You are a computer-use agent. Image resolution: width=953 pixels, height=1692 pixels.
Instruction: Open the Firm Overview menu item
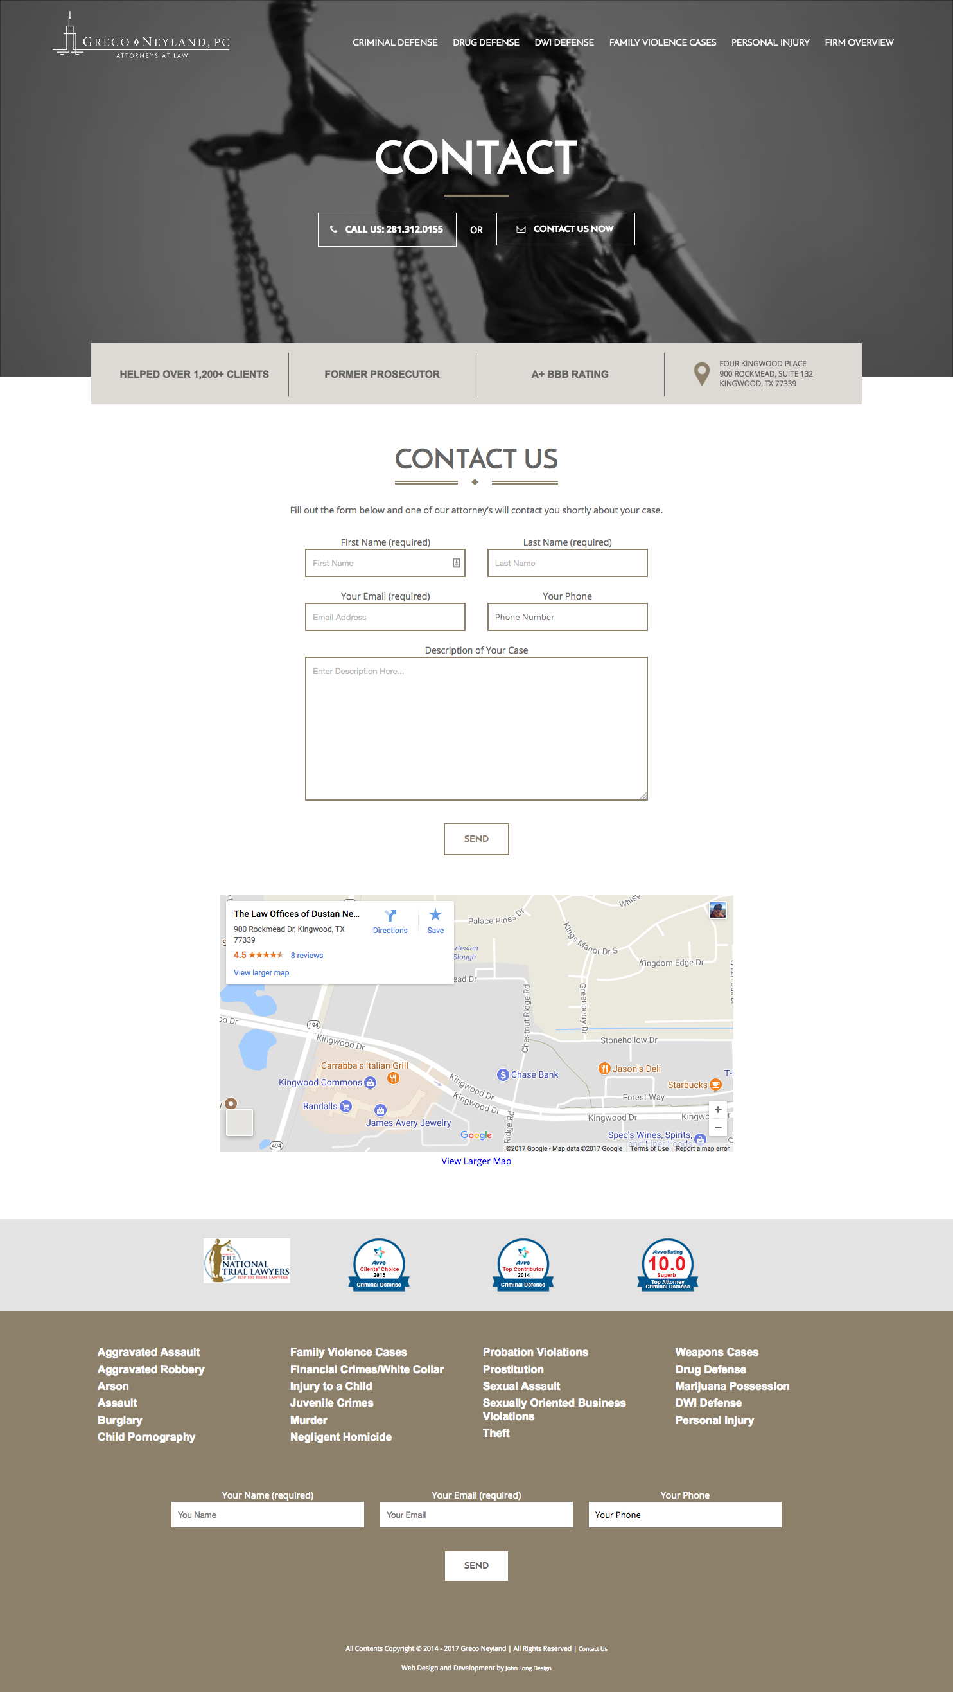(859, 42)
